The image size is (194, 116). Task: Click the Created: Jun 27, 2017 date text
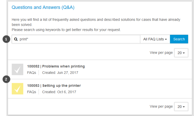60,73
